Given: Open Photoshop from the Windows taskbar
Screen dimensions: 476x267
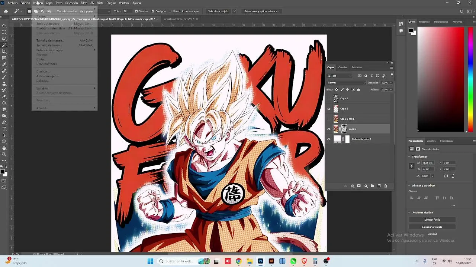Looking at the screenshot, I should tap(260, 261).
